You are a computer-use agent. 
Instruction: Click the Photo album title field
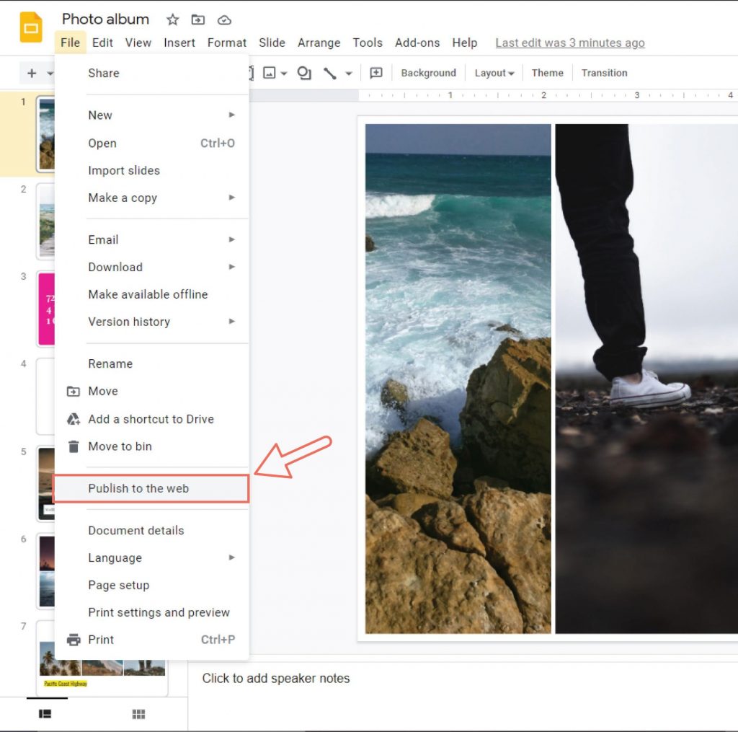click(105, 19)
